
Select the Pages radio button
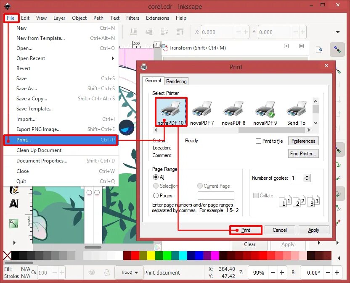tap(156, 195)
